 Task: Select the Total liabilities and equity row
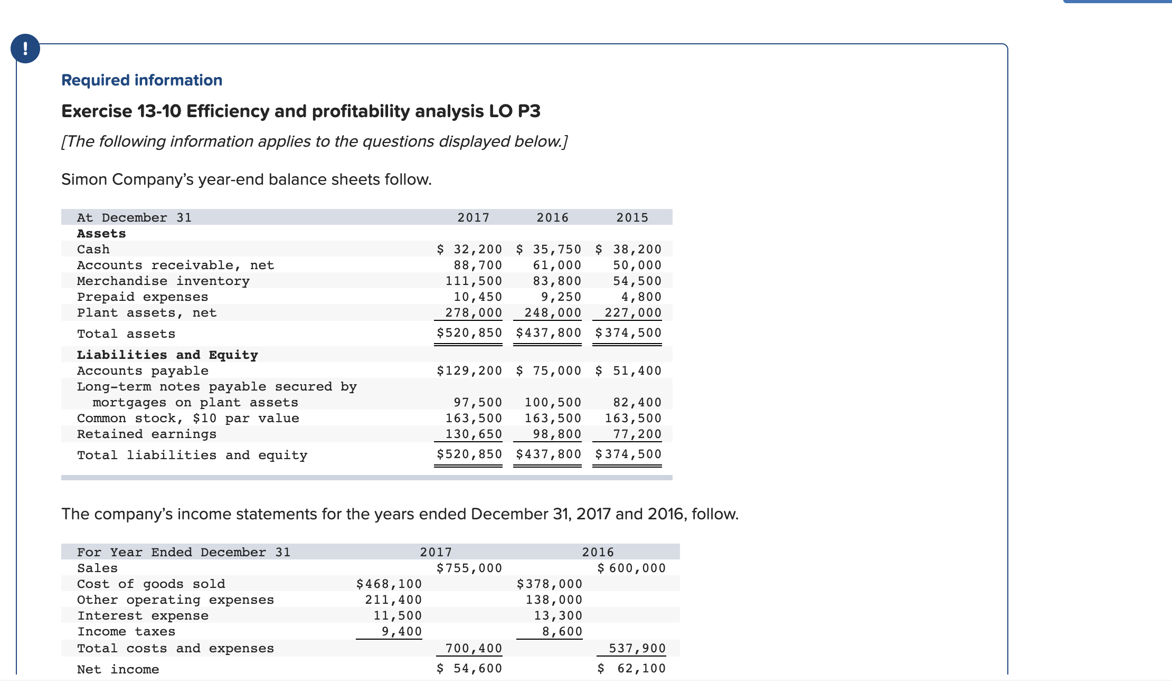click(x=192, y=454)
